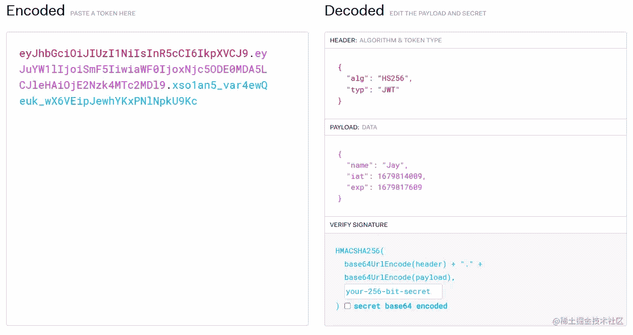
Task: Select the "HS256" value in the header
Action: 393,79
